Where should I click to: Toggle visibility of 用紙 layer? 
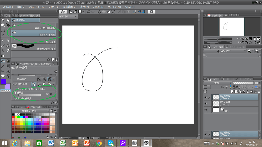[206, 110]
